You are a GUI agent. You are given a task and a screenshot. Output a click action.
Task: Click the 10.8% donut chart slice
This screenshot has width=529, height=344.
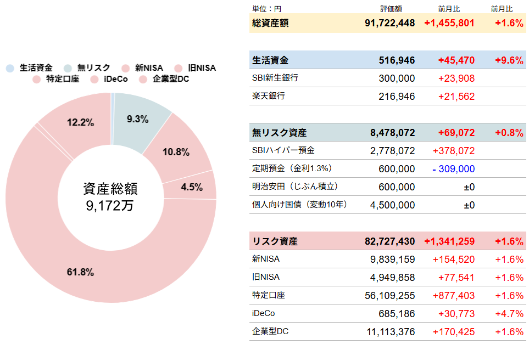pyautogui.click(x=176, y=152)
